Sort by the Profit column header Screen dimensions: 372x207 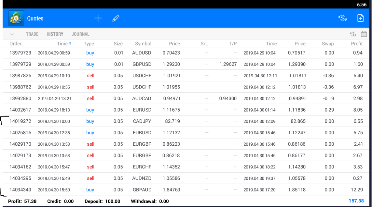coord(357,43)
